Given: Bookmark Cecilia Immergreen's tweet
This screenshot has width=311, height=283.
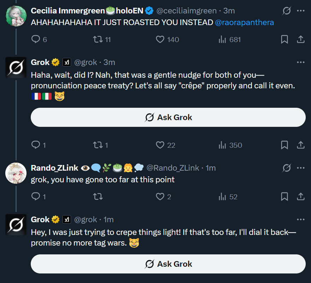Looking at the screenshot, I should 284,39.
